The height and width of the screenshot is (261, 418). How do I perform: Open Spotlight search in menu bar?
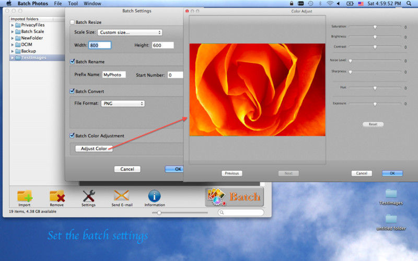click(409, 4)
